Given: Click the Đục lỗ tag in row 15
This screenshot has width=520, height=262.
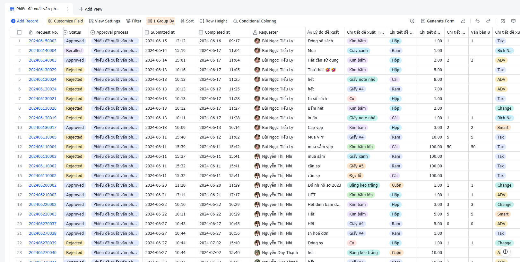Looking at the screenshot, I should pyautogui.click(x=355, y=176).
